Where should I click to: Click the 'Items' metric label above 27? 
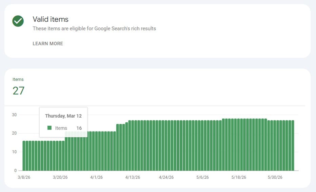18,79
